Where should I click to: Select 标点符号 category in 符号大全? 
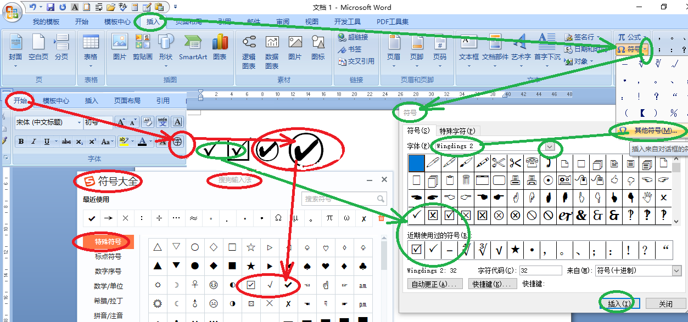click(108, 256)
